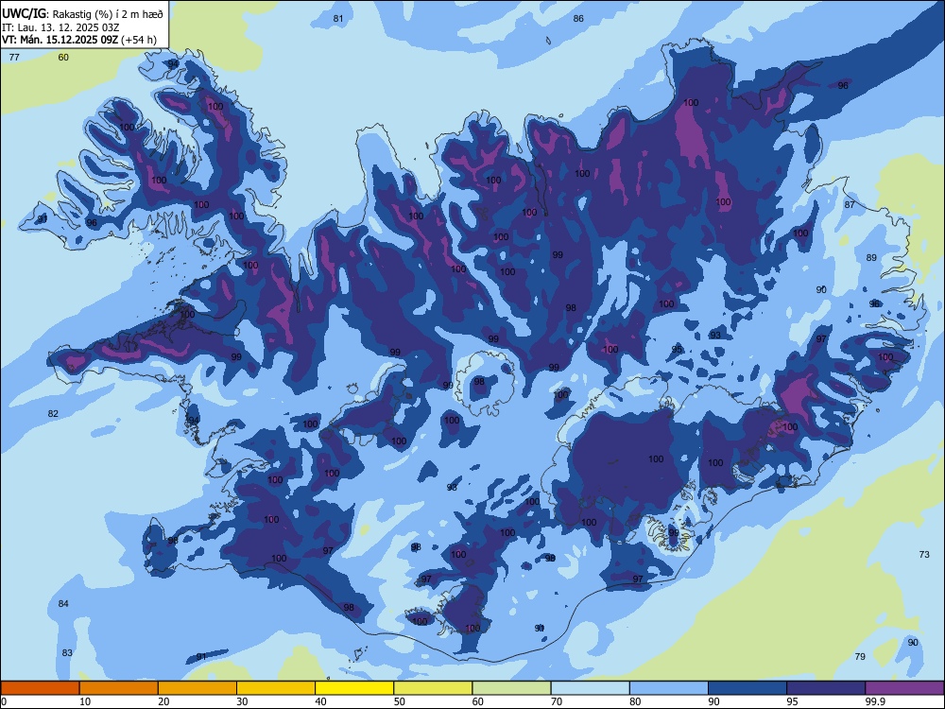The height and width of the screenshot is (709, 945).
Task: Click the medium blue 80–90 legend swatch
Action: coord(669,688)
